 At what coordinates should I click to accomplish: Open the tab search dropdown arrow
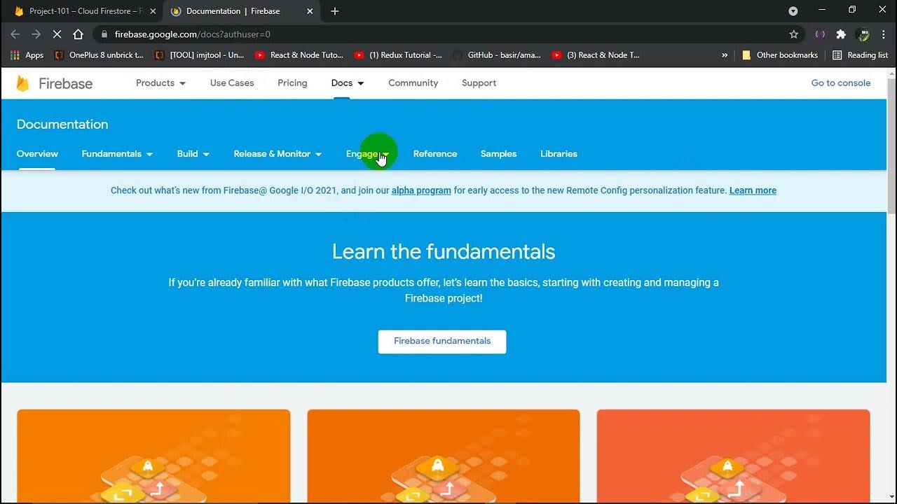click(x=793, y=11)
